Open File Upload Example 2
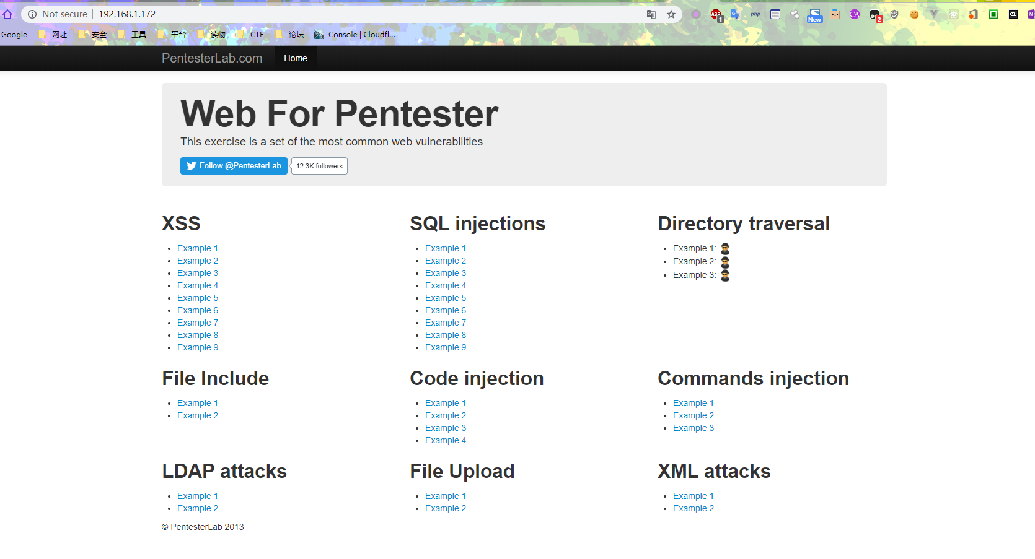1035x559 pixels. click(446, 508)
